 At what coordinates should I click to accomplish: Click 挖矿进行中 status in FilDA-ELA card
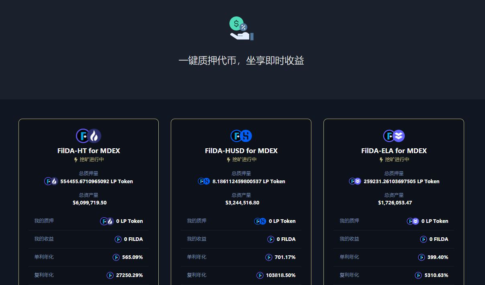click(x=397, y=160)
